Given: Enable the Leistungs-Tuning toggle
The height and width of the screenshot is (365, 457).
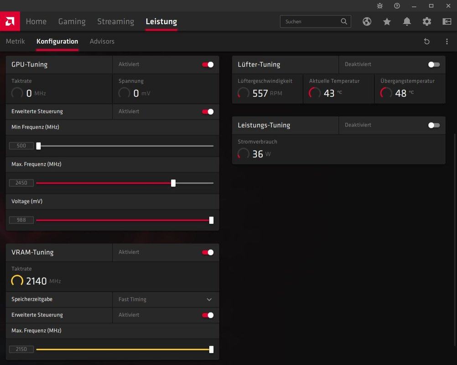Looking at the screenshot, I should 434,125.
